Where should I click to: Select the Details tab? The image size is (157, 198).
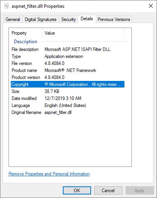[x=87, y=19]
